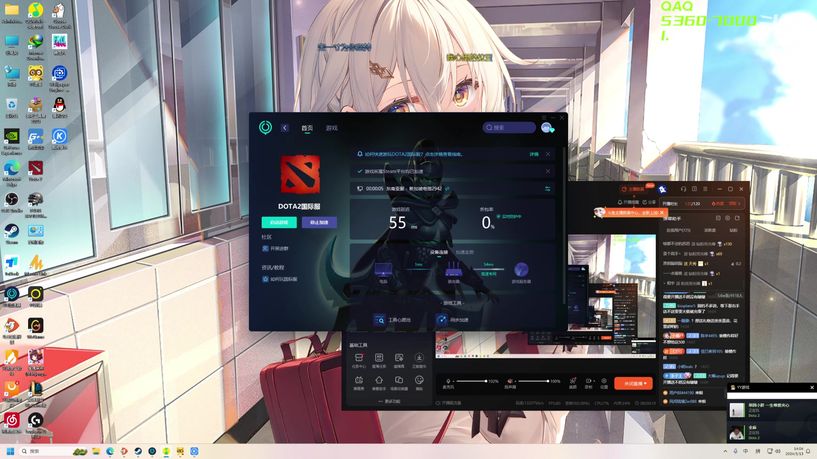Click the DOTA2 game logo thumbnail

[x=300, y=174]
